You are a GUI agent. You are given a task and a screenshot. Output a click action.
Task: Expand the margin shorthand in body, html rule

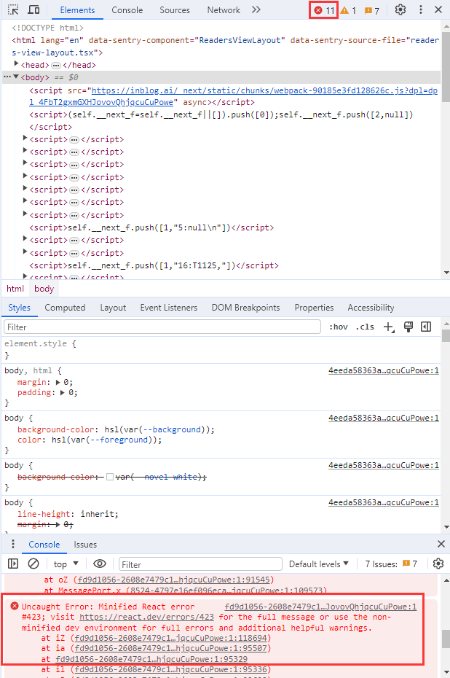(58, 382)
